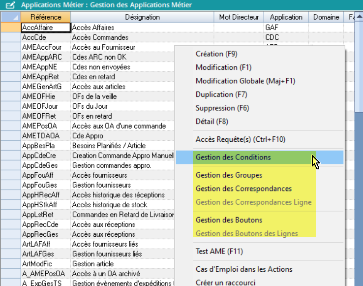Screen dimensions: 363x286
Task: Sort by the Référence column header
Action: click(x=46, y=17)
